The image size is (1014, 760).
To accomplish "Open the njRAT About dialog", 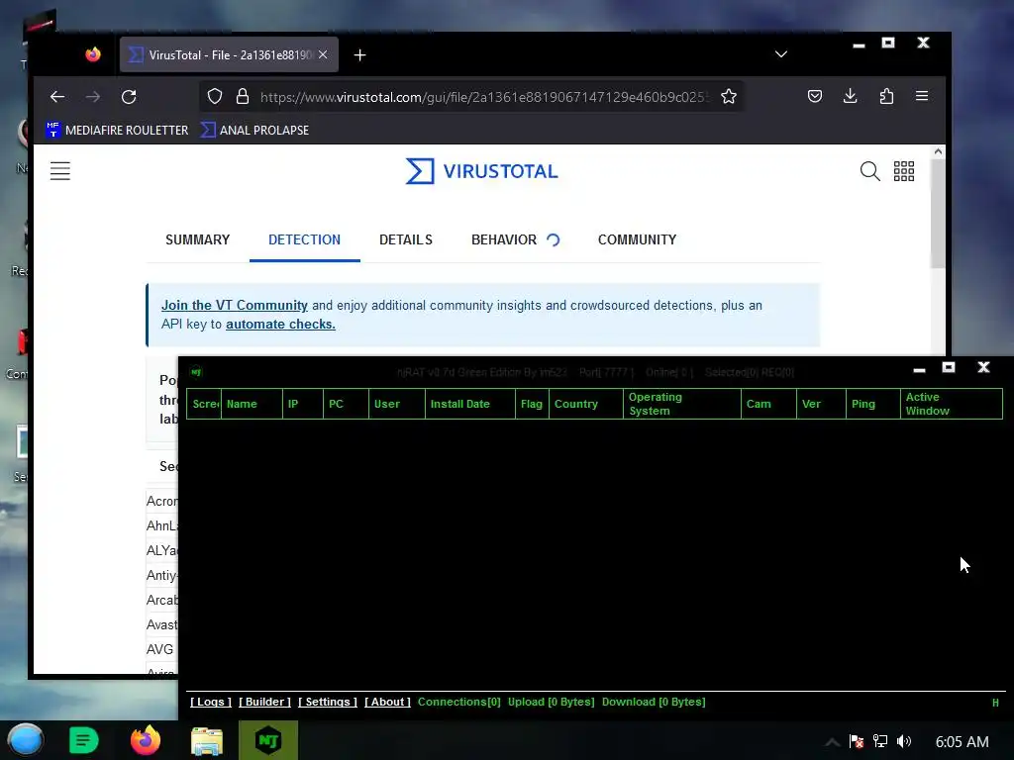I will 387,702.
